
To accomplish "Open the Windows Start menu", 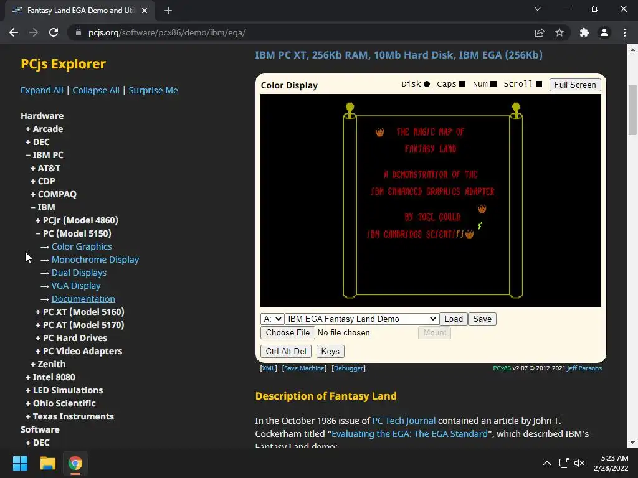I will [x=20, y=463].
